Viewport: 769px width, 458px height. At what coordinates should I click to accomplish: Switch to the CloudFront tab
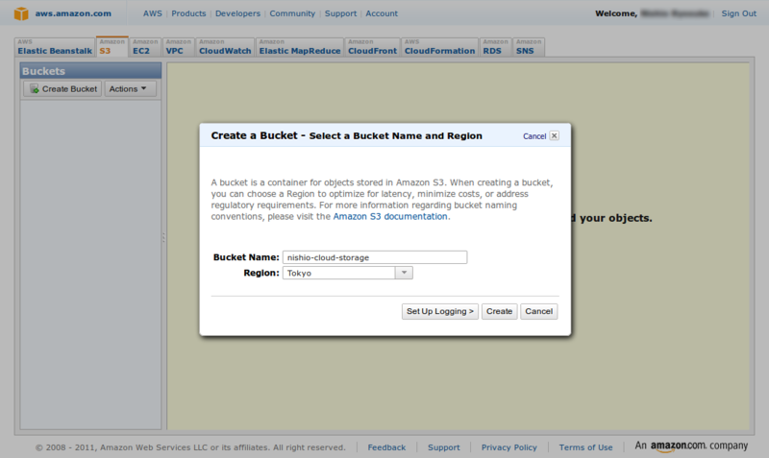[x=372, y=47]
